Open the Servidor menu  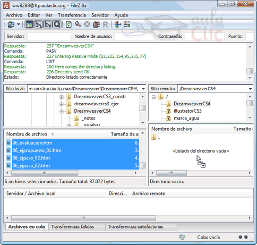100,15
